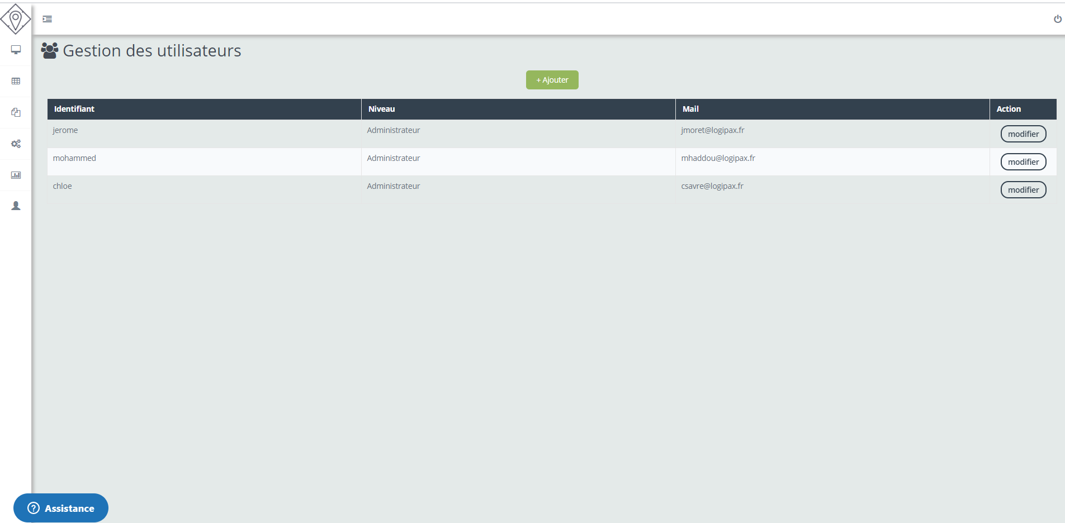Screen dimensions: 1065x523
Task: Log out using the power icon
Action: 1058,18
